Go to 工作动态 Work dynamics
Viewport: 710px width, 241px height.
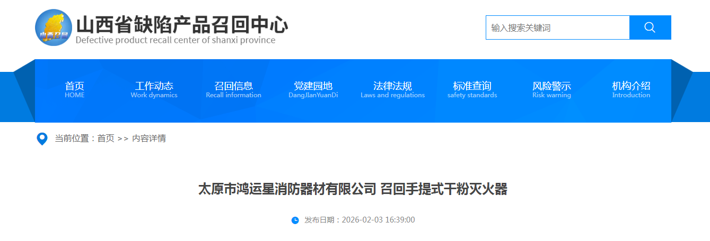click(154, 90)
